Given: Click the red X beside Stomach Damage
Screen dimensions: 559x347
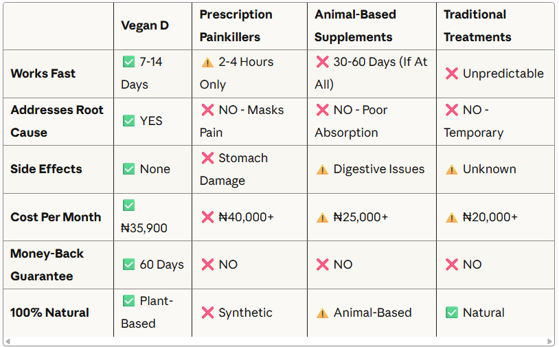Looking at the screenshot, I should tap(207, 158).
